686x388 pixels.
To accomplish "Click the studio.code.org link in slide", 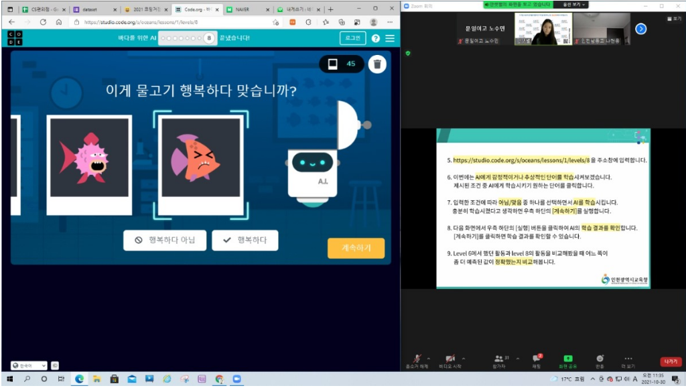I will 521,160.
